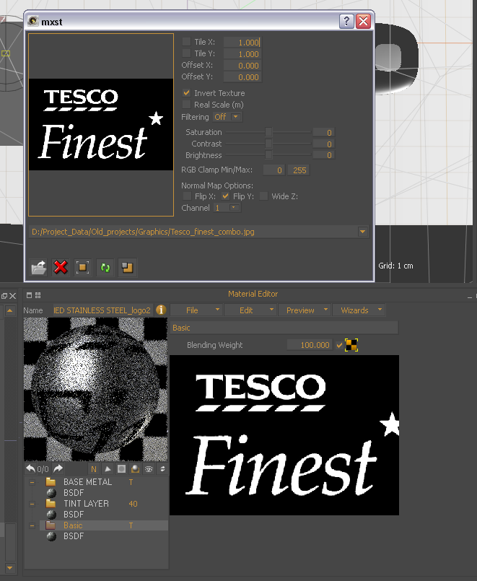Select the BSDF sphere under Basic
This screenshot has height=581, width=477.
pyautogui.click(x=51, y=536)
